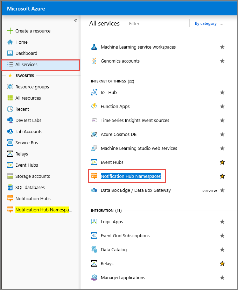Click the Data Catalog icon
Viewport: 238px width, 290px height.
point(94,249)
